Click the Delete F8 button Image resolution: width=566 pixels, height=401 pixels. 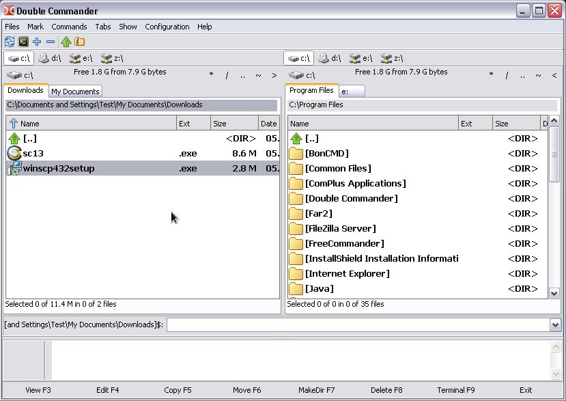[x=386, y=390]
